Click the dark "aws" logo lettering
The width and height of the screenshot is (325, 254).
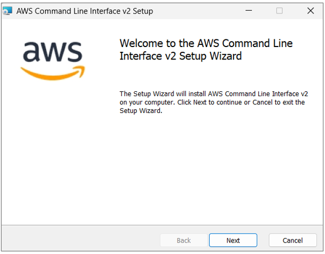tap(53, 51)
